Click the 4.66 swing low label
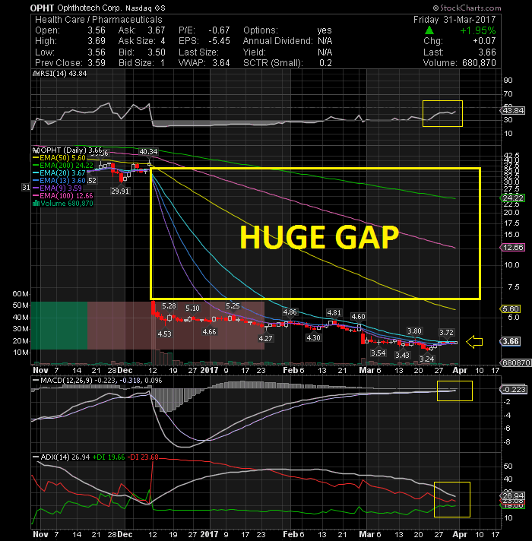The image size is (532, 541). tap(210, 331)
